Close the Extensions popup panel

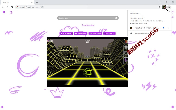point(169,12)
